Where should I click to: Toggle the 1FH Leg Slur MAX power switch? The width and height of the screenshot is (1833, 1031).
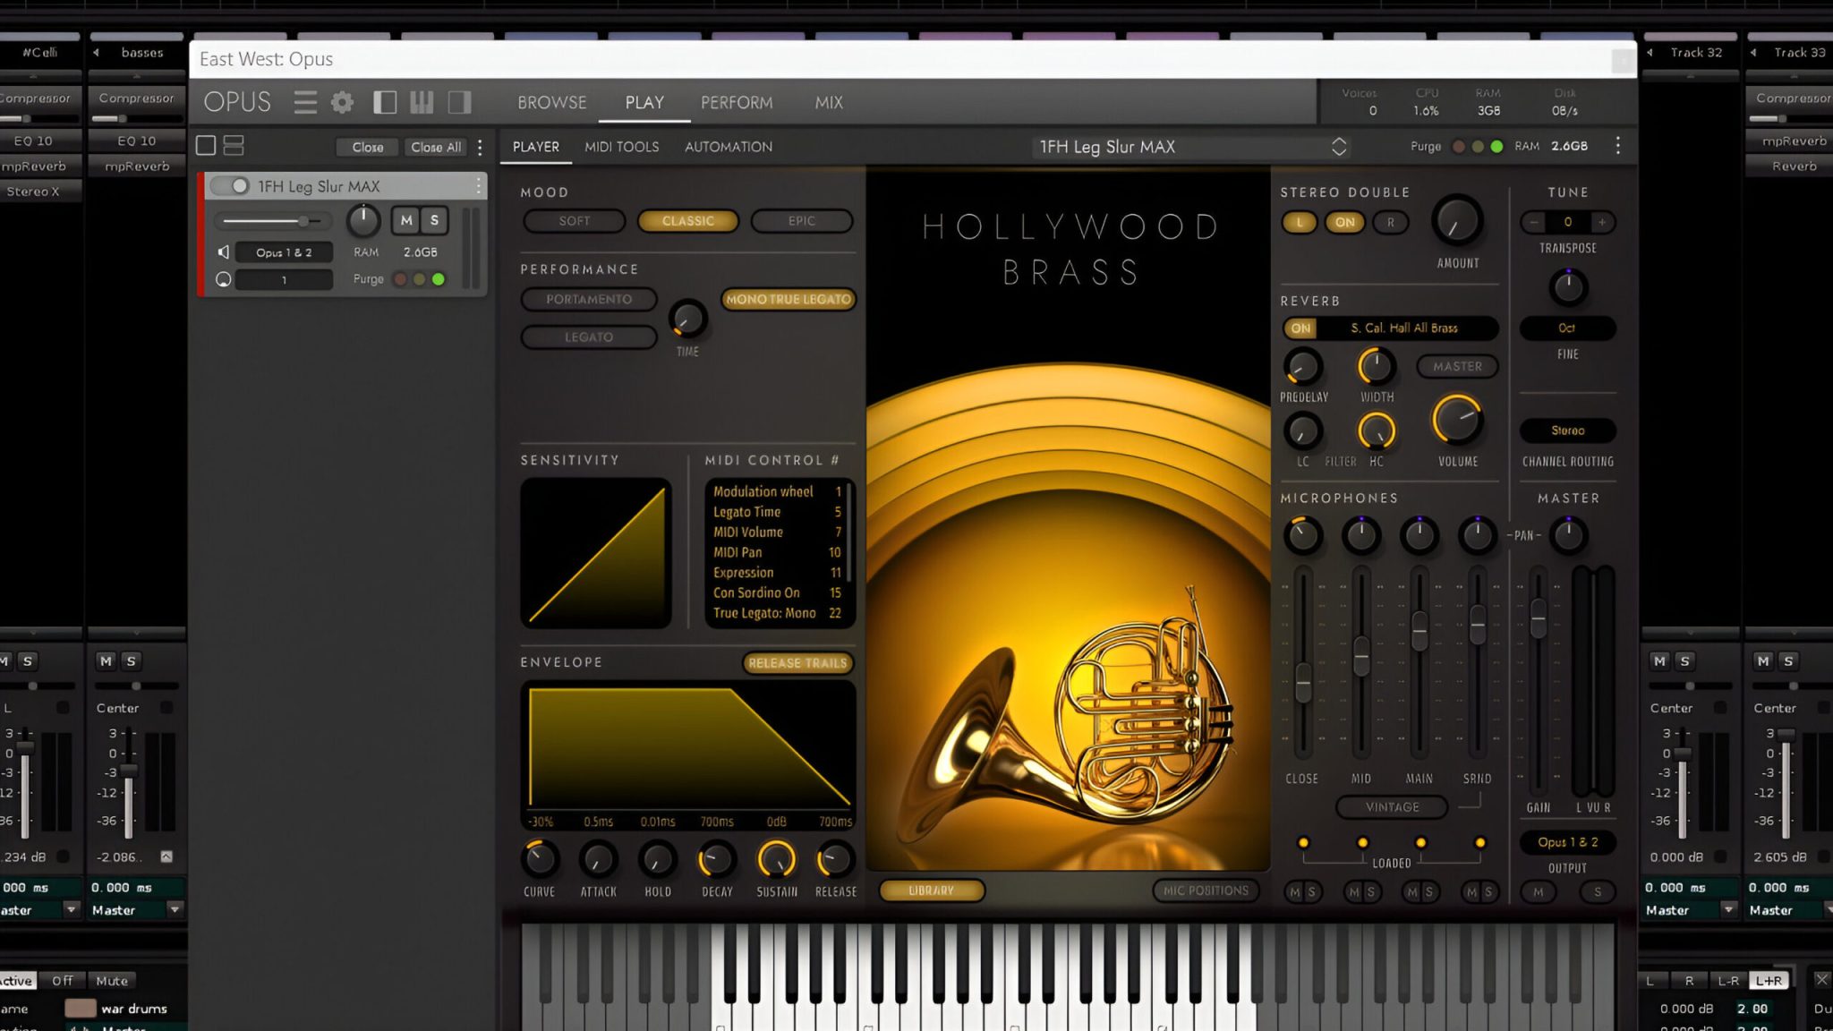230,185
